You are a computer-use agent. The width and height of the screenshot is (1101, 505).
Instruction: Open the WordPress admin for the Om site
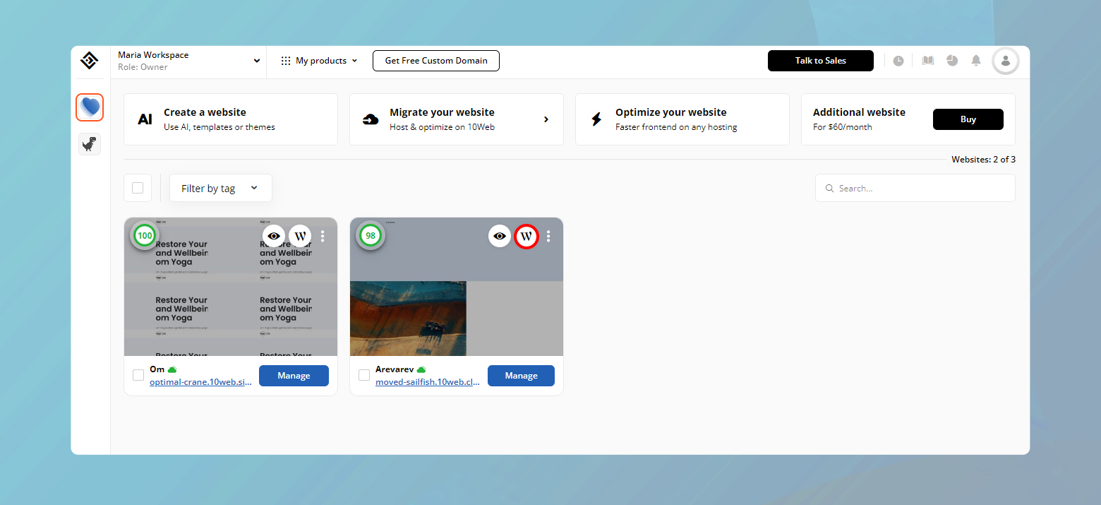[x=300, y=236]
